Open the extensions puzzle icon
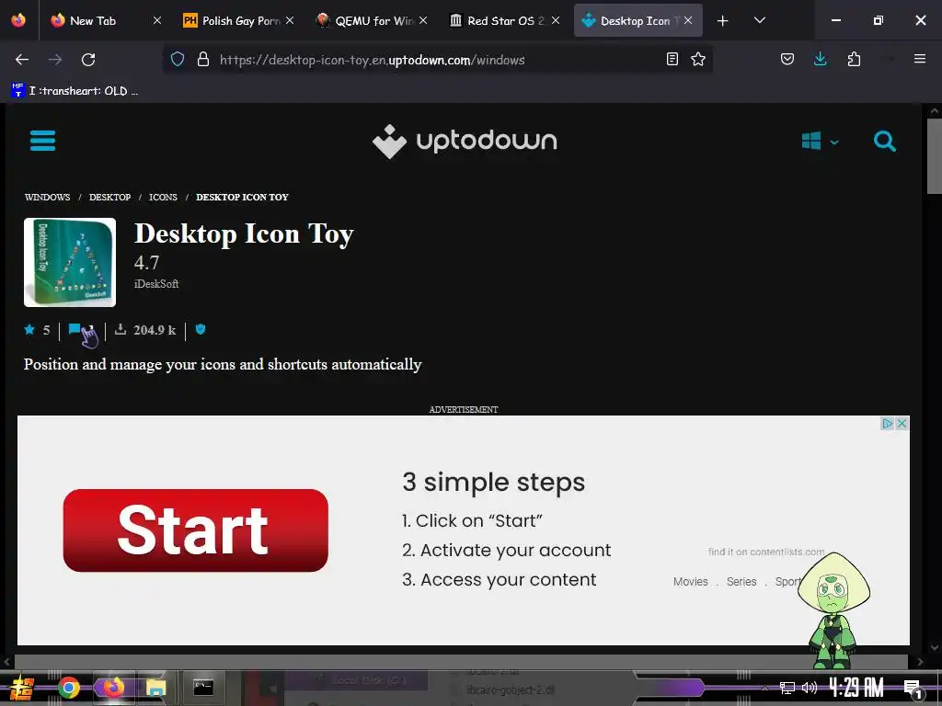The width and height of the screenshot is (942, 706). (x=854, y=59)
